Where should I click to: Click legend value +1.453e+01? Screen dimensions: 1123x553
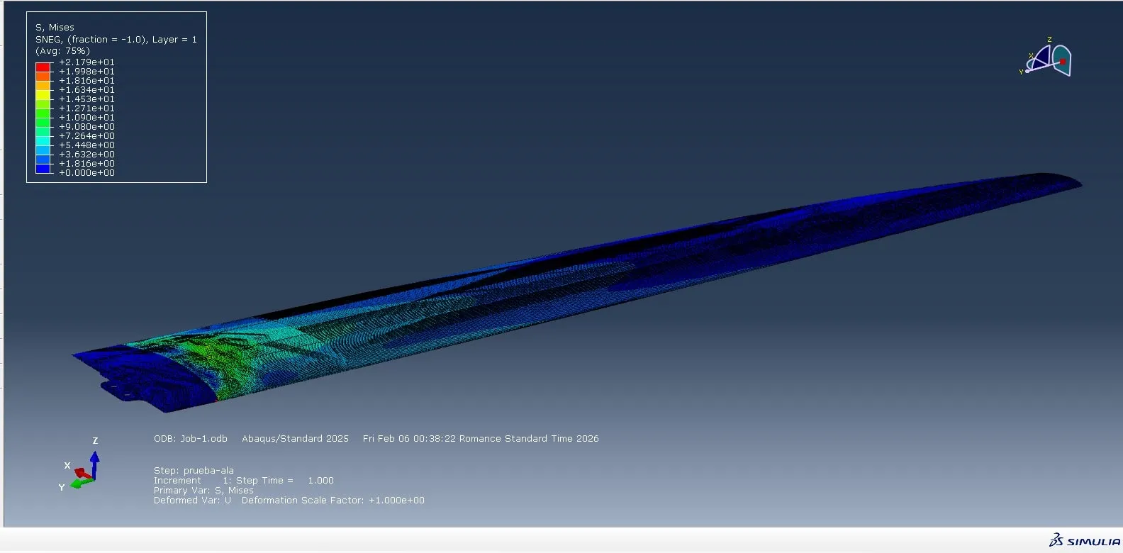pos(86,99)
